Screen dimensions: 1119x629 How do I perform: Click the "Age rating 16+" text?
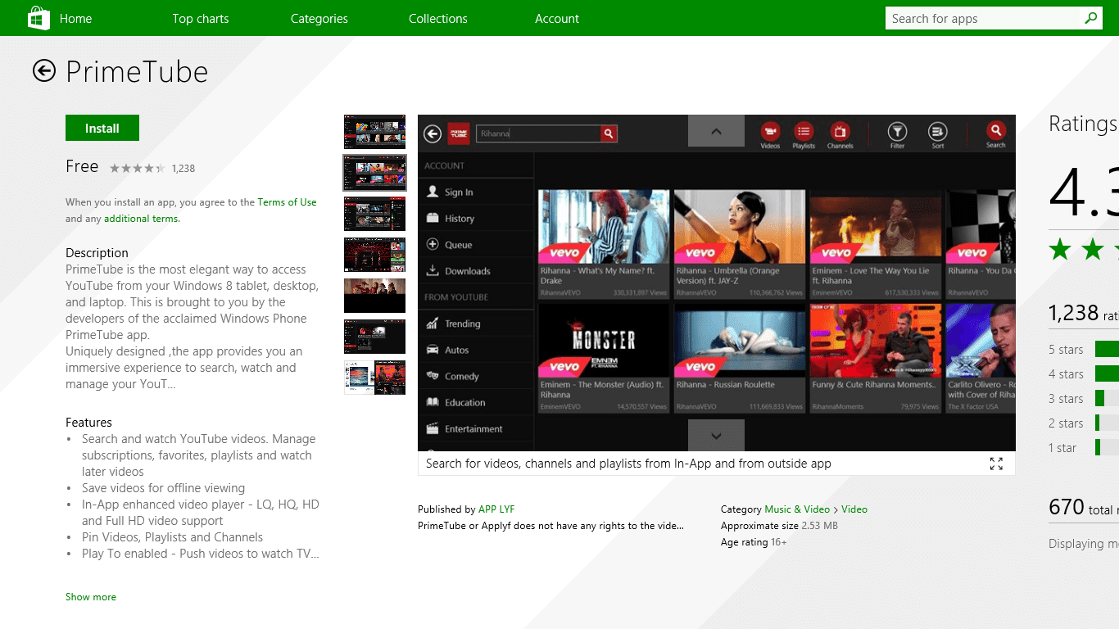pyautogui.click(x=754, y=542)
